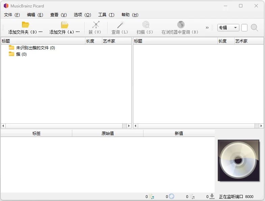This screenshot has width=265, height=201.
Task: Expand the toolbar overflow chevron (»)
Action: point(207,28)
